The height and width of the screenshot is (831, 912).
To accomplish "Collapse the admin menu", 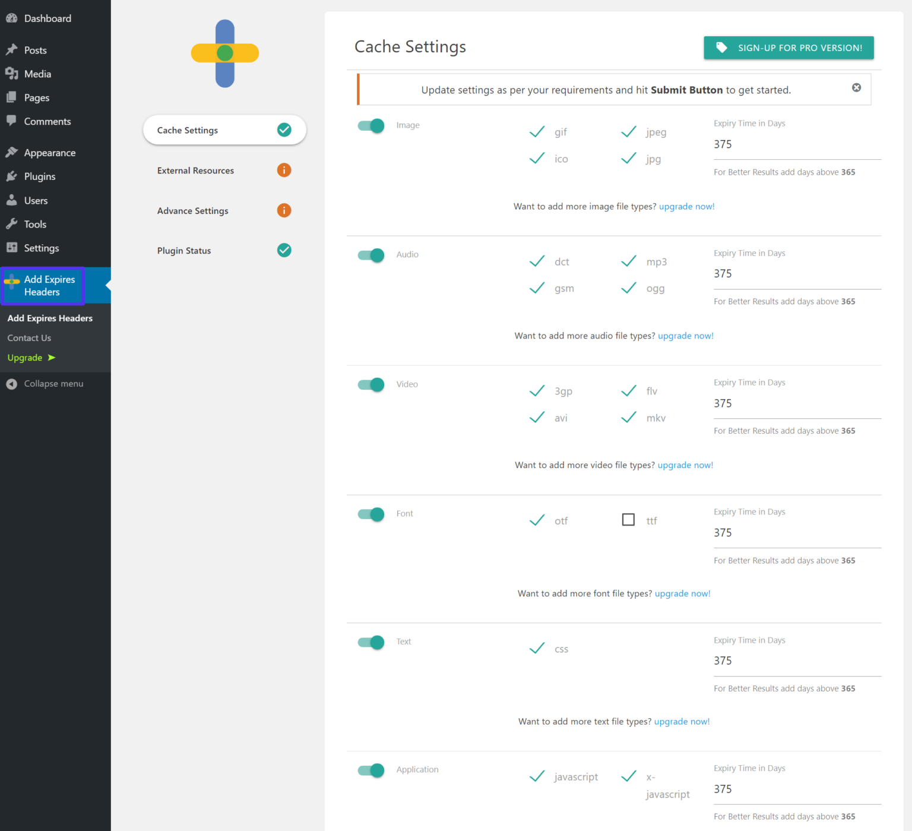I will (45, 384).
